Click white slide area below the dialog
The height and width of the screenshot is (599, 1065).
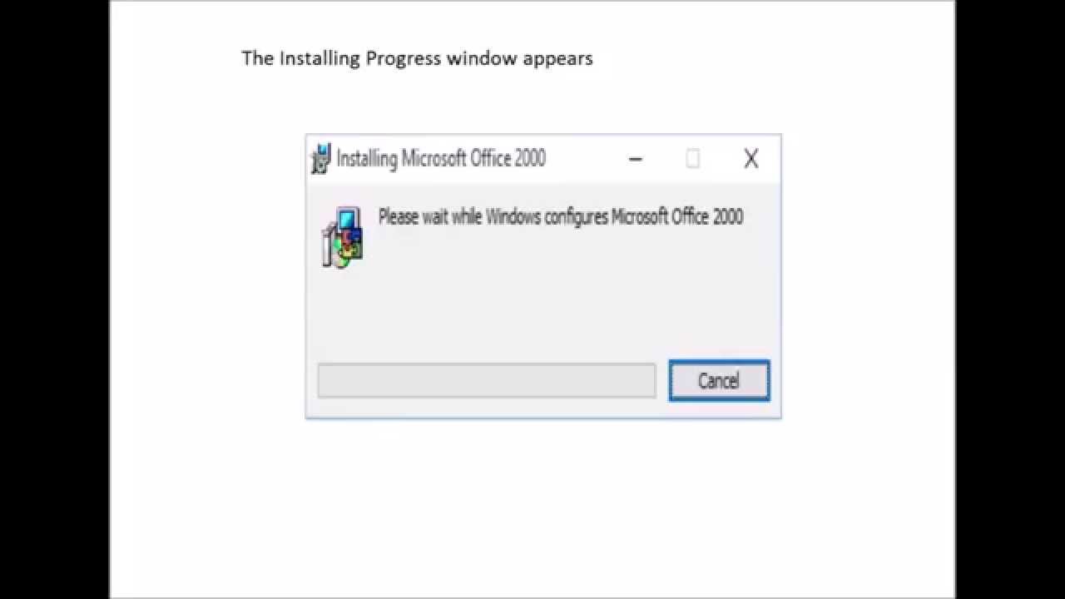tap(532, 507)
